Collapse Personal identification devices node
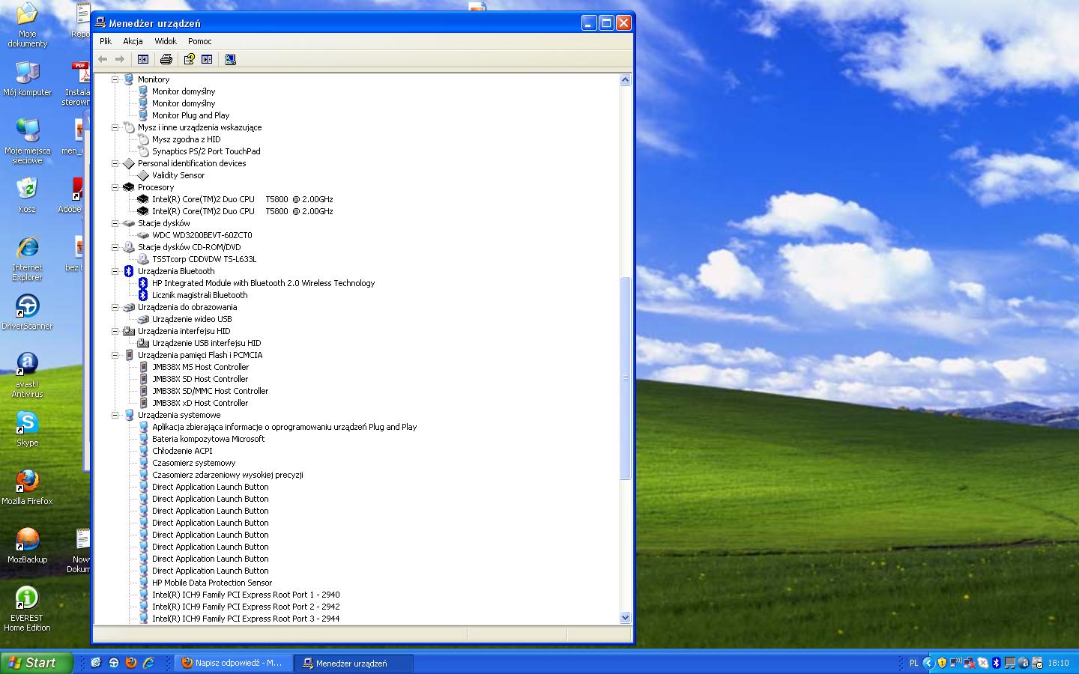The height and width of the screenshot is (674, 1079). (x=115, y=163)
